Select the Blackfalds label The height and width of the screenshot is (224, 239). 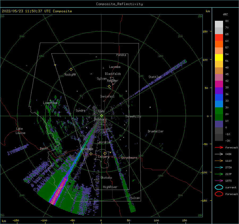click(x=113, y=74)
